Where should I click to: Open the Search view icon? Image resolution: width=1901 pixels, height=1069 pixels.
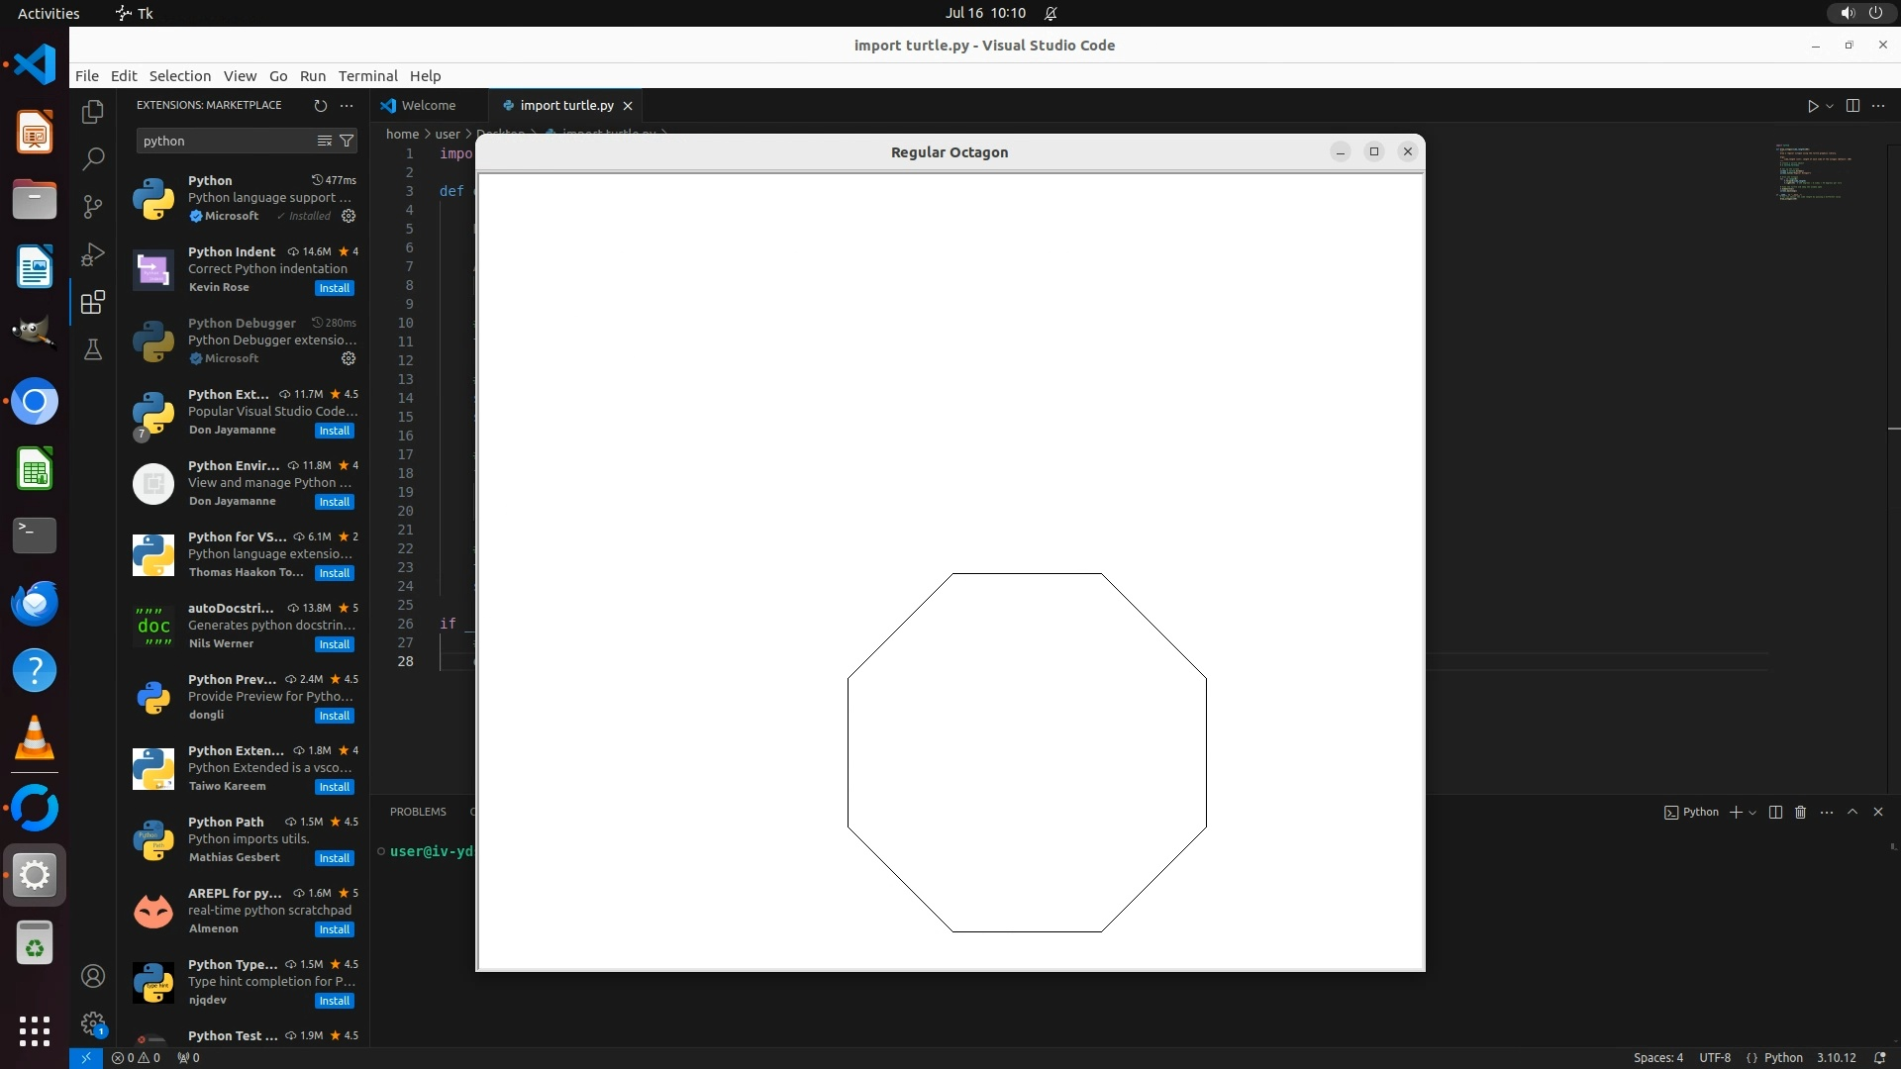coord(93,158)
